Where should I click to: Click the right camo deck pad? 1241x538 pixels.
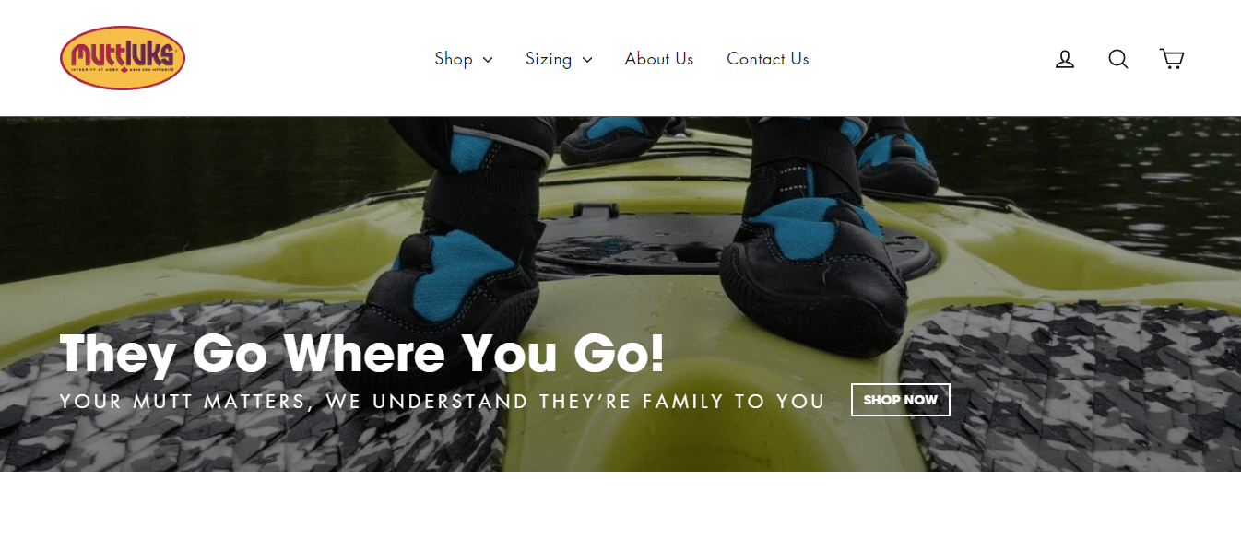1070,387
